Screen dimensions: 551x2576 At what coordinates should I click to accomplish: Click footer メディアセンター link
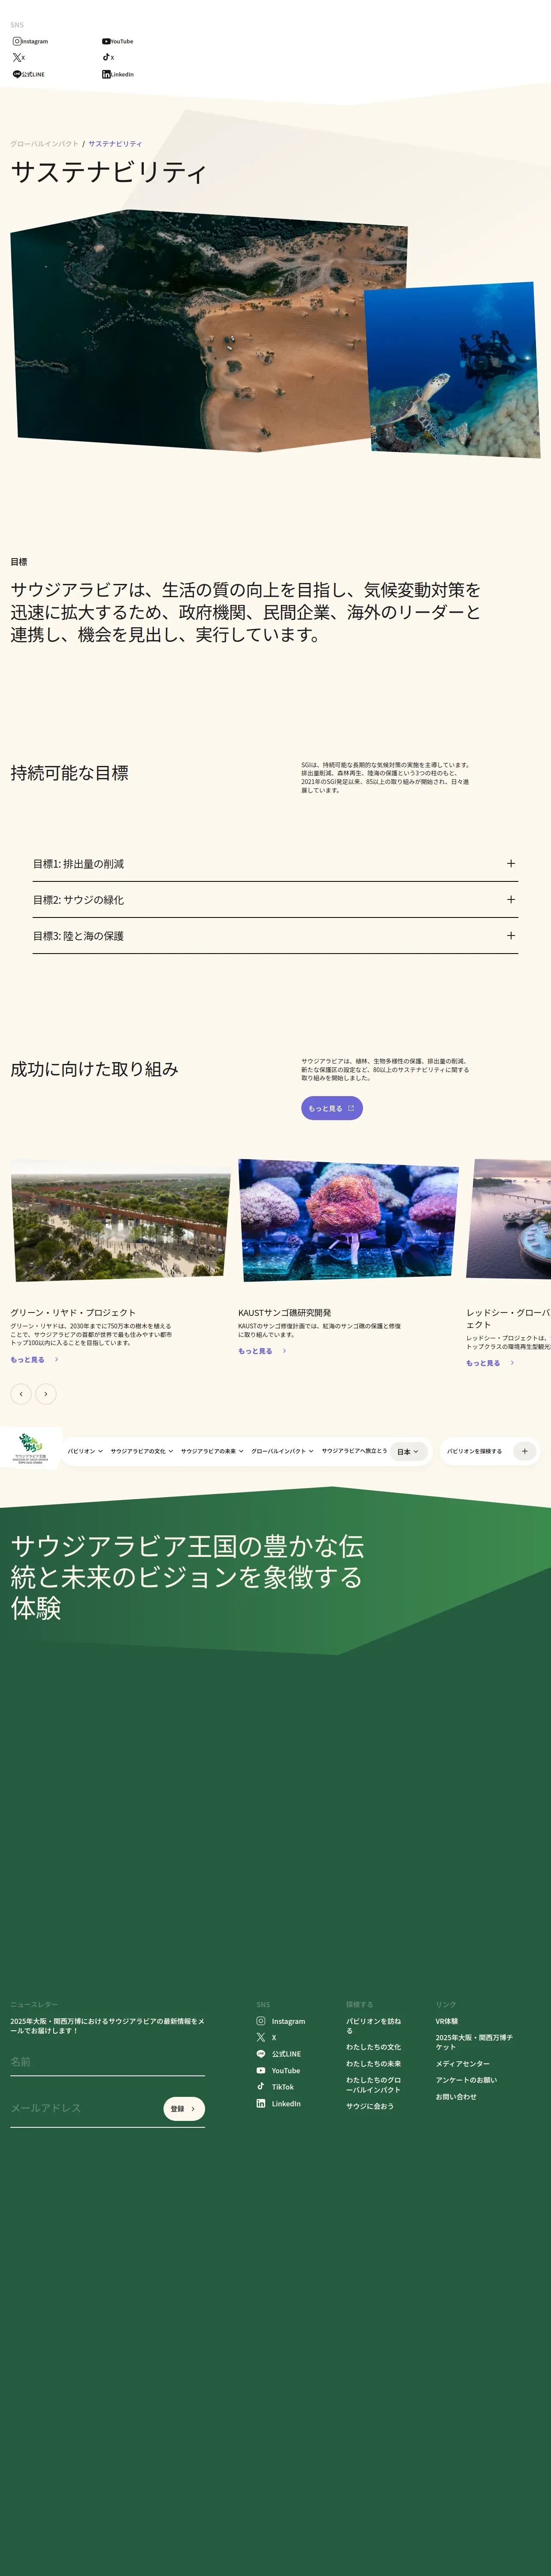pos(462,2063)
